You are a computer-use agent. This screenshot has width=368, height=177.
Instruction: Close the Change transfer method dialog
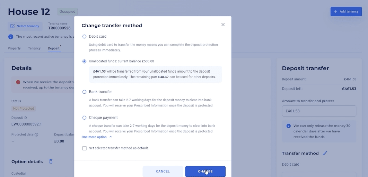223,25
